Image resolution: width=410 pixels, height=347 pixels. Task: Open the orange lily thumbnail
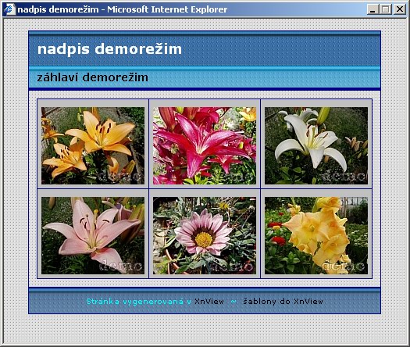93,146
